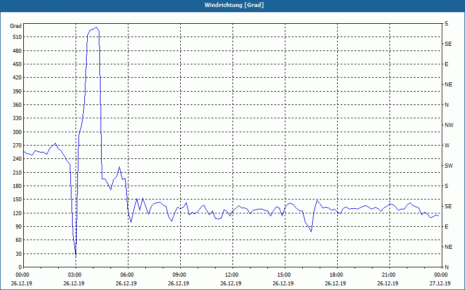Pick the 150 degree axis label
465x290 pixels.
coord(17,200)
